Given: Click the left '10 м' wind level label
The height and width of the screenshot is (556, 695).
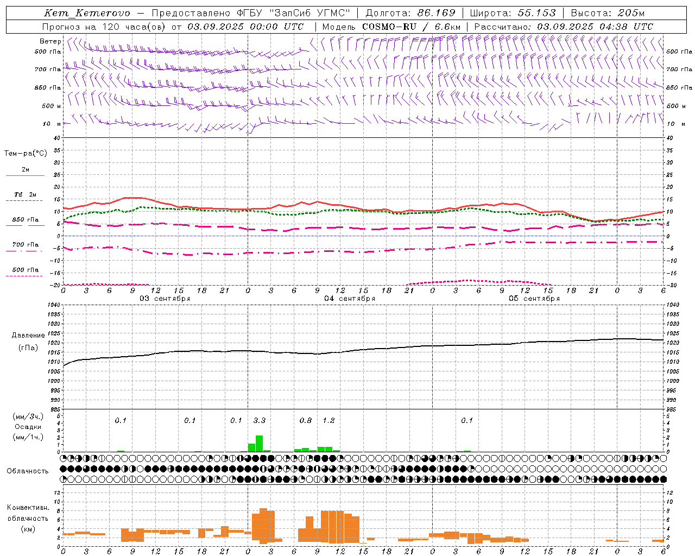Looking at the screenshot, I should [x=52, y=124].
